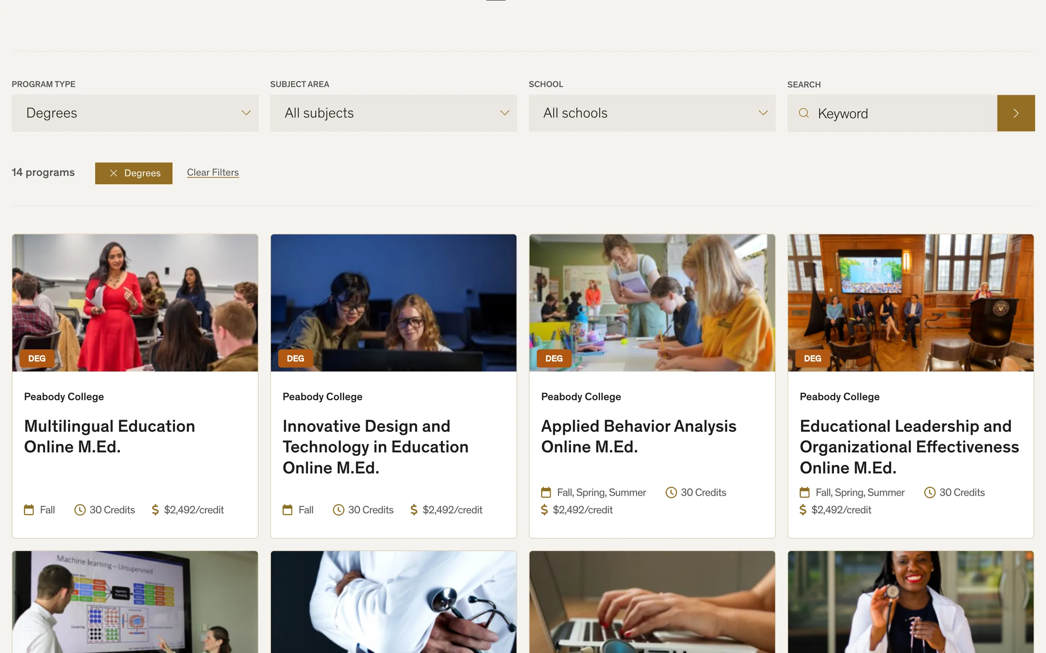Open Multilingual Education Online M.Ed. title

coord(110,436)
